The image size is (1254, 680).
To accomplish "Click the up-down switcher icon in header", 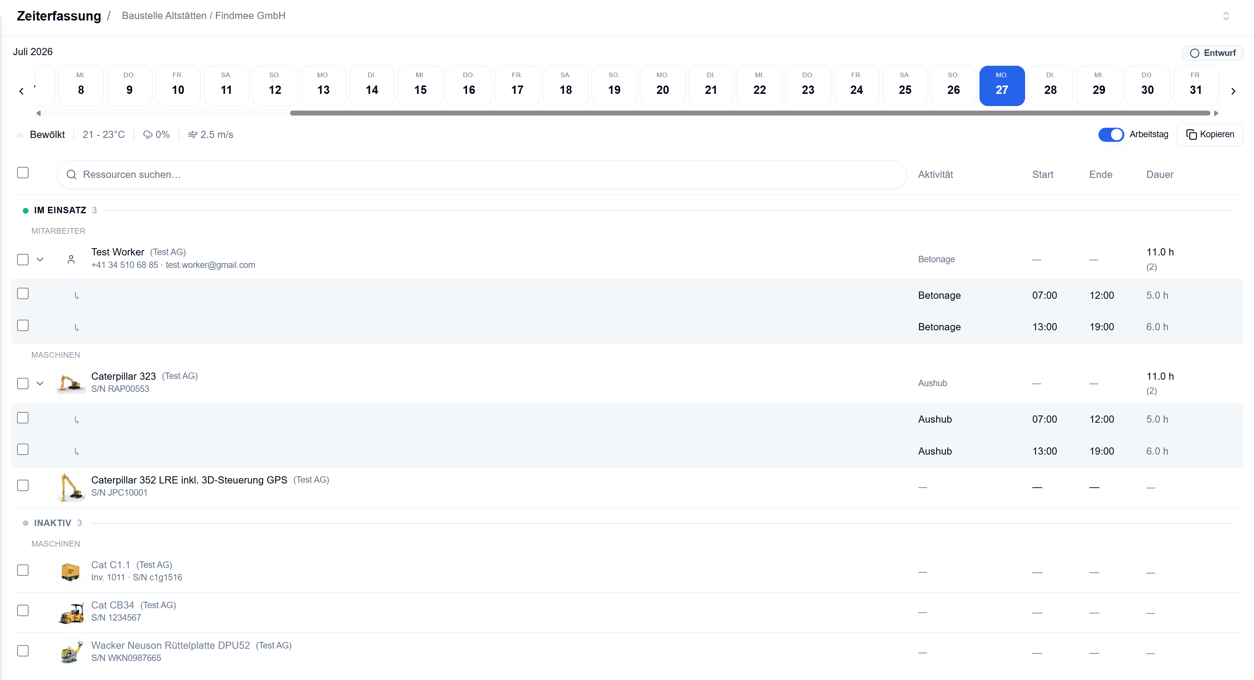I will coord(1226,16).
